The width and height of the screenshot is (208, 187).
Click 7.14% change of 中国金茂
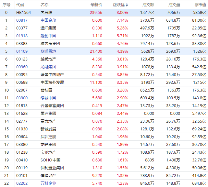point(122,20)
